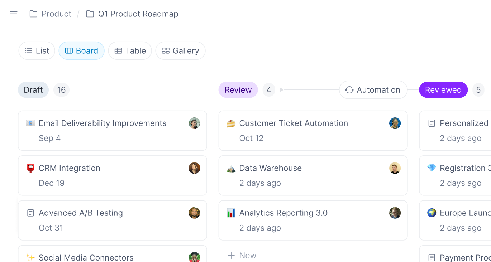Screen dimensions: 491x262
Task: Click the Review column count badge 4
Action: [269, 90]
